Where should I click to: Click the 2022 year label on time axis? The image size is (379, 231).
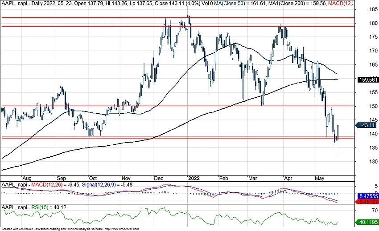coord(194,179)
